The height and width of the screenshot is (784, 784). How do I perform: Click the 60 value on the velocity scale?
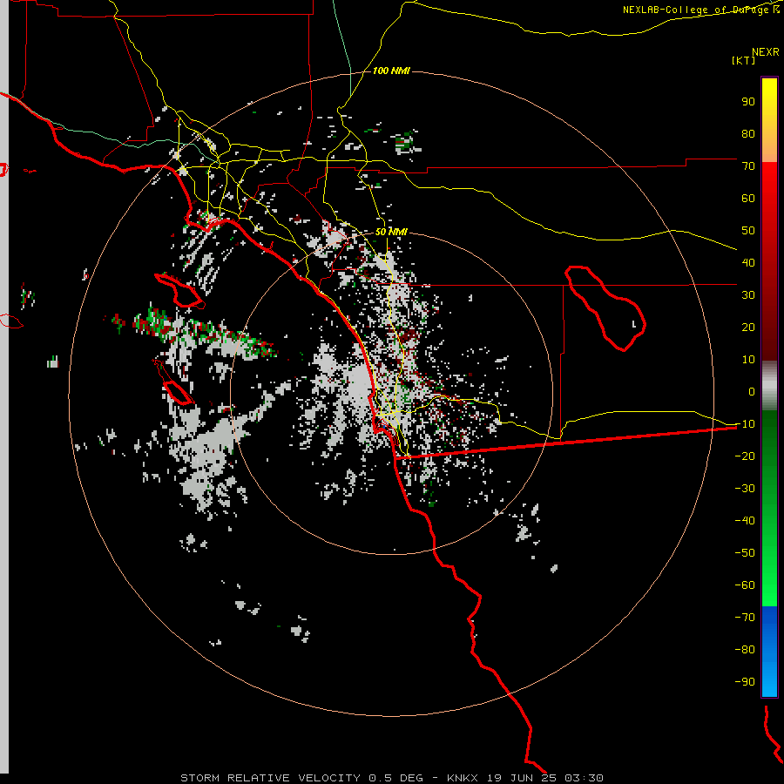pyautogui.click(x=748, y=198)
